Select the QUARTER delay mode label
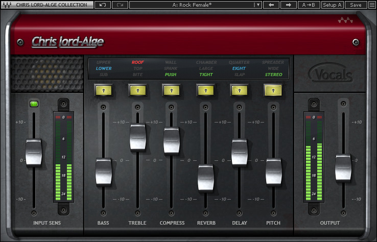Screen dimensions: 377x242 click(239, 62)
